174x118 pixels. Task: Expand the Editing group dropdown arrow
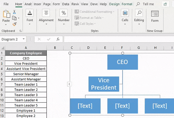pyautogui.click(x=139, y=24)
